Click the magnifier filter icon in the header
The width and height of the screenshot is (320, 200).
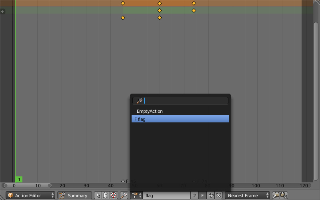coord(124,195)
